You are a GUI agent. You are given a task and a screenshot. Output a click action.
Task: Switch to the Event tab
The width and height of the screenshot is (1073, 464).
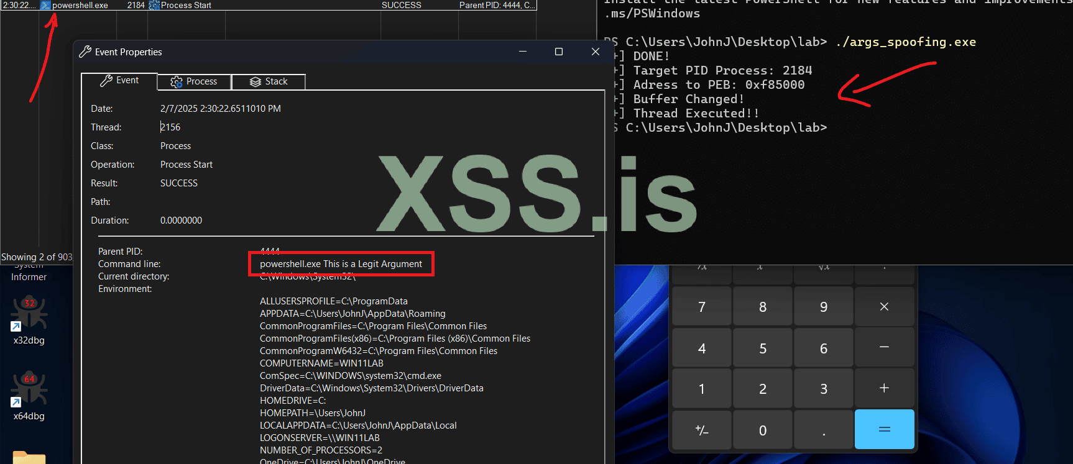[x=119, y=81]
